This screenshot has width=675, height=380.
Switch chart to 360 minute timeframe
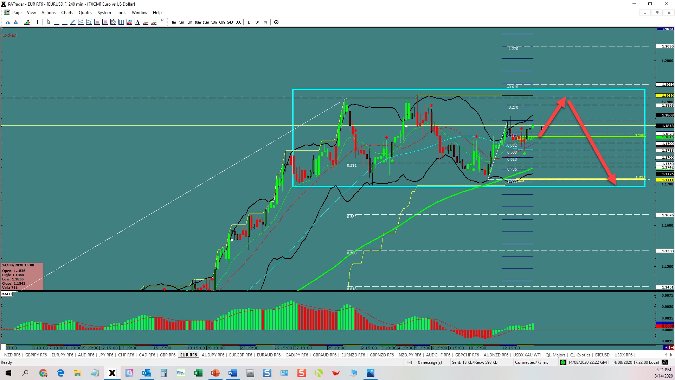coord(238,22)
